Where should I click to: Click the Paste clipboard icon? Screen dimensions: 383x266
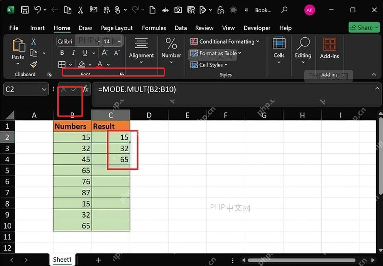click(19, 45)
